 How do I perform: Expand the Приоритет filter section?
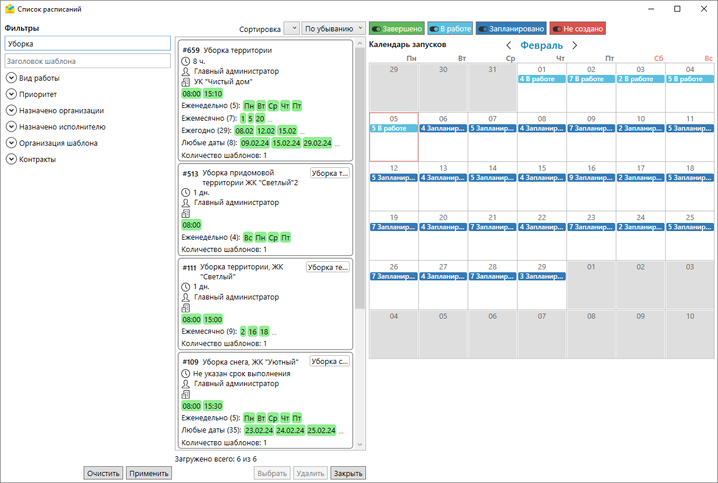click(x=11, y=94)
